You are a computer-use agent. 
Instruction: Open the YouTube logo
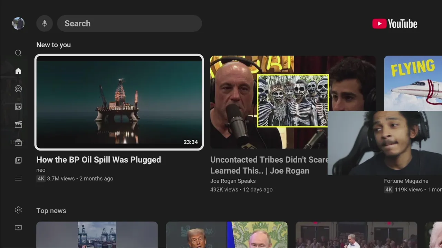(x=395, y=23)
